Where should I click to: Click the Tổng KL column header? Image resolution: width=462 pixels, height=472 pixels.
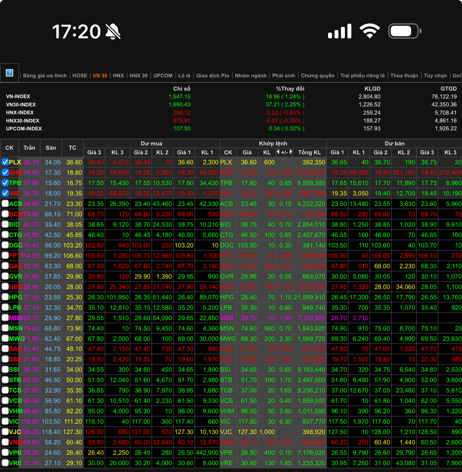pyautogui.click(x=310, y=152)
